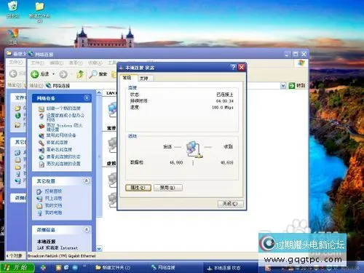Open the 编辑(E) menu in Network Connections
This screenshot has height=273, width=364.
tap(57, 63)
